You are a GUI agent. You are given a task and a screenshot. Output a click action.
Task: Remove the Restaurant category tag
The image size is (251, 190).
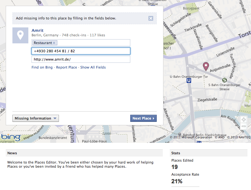point(54,43)
